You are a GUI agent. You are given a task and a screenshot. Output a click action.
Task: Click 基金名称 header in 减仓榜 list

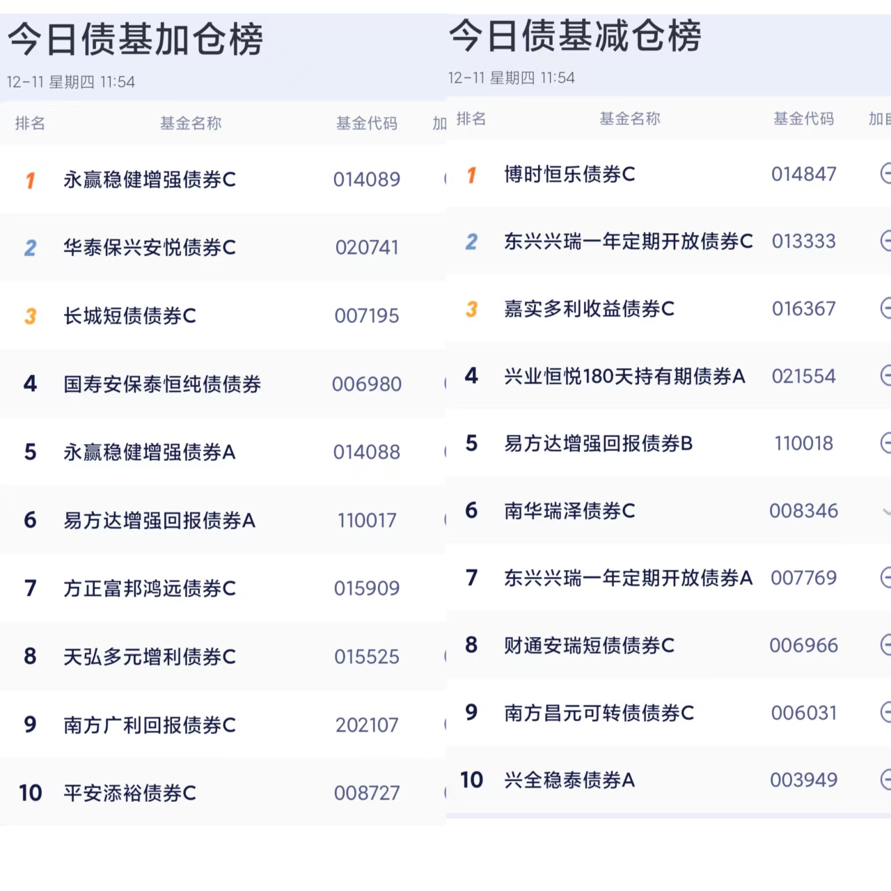click(x=630, y=119)
